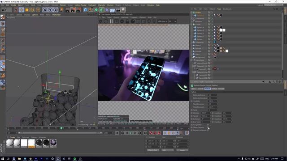This screenshot has height=161, width=287.
Task: Toggle the Z axis lock
Action: click(x=56, y=10)
